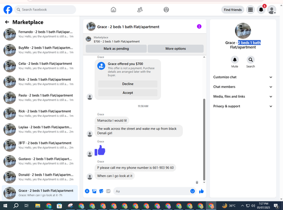The image size is (283, 210).
Task: Attach a photo using the image icon
Action: [x=94, y=191]
